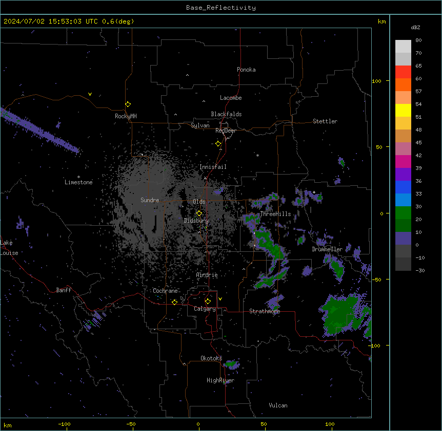This screenshot has width=442, height=431.
Task: Click the RockyMH town label
Action: click(126, 116)
